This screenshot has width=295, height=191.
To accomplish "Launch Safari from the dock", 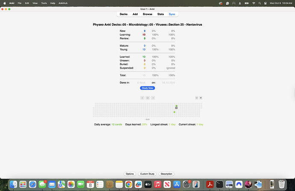I will pos(32,185).
